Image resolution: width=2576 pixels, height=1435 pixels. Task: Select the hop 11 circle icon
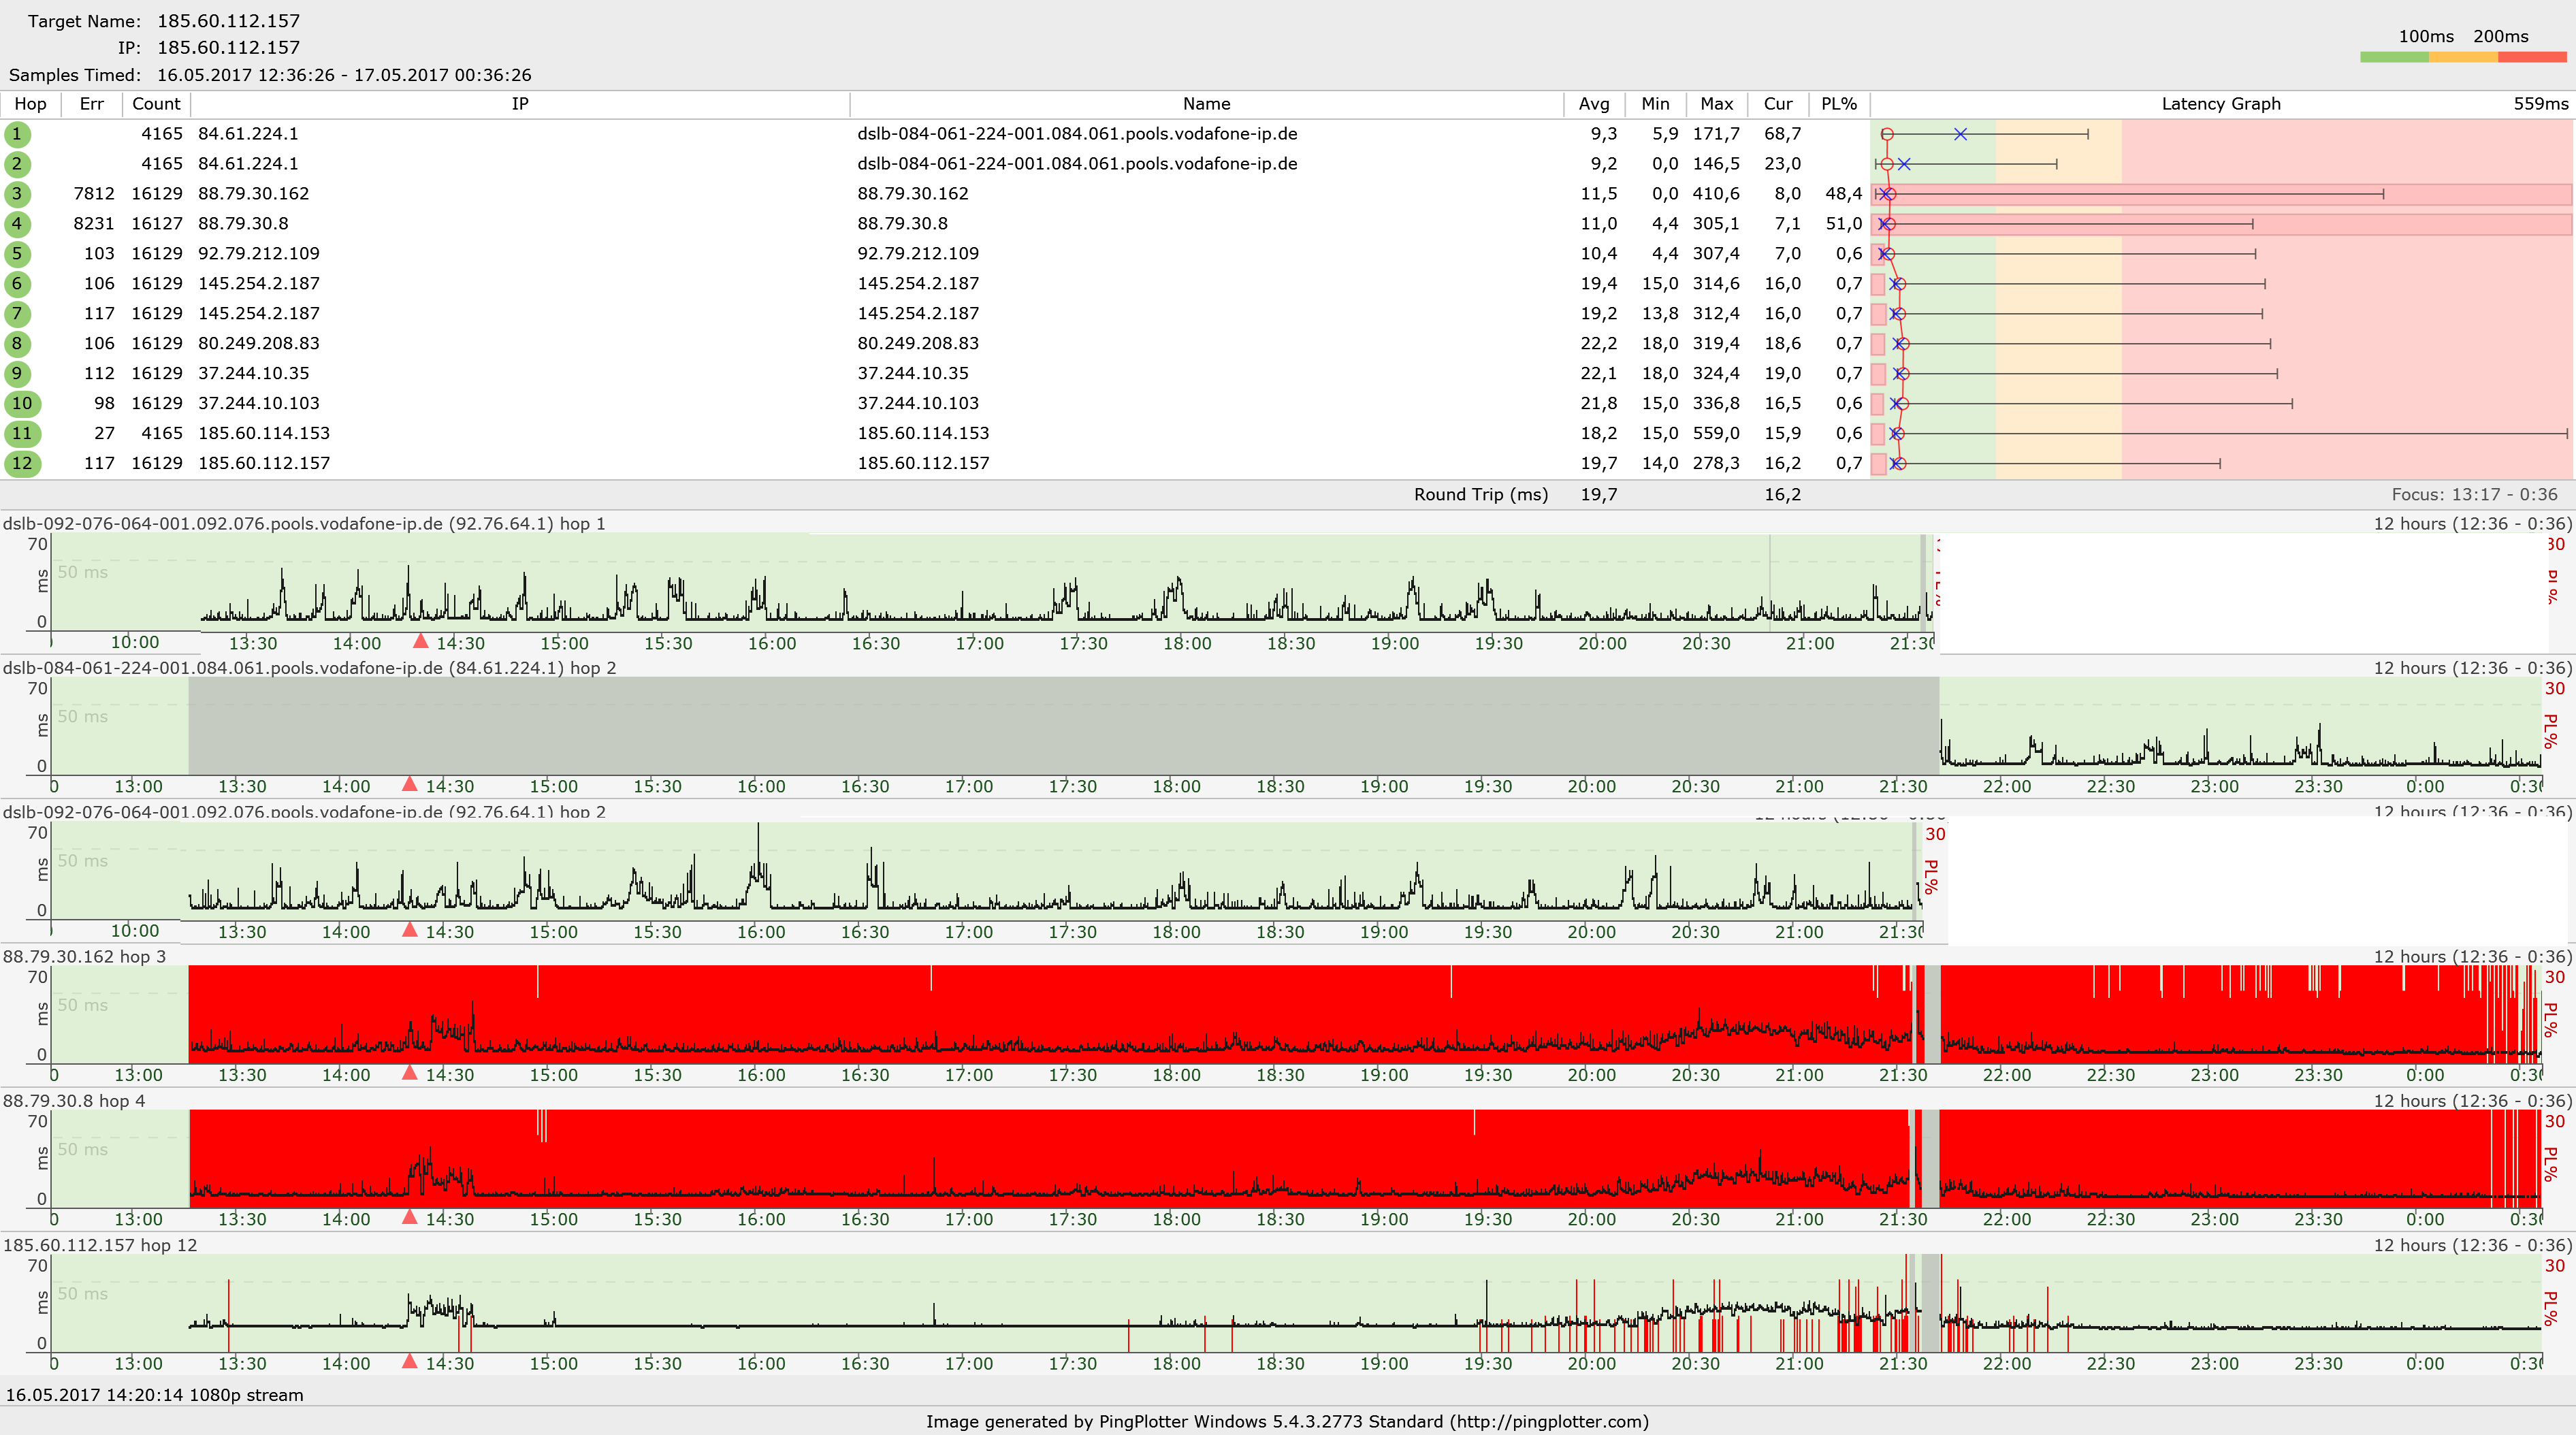[21, 433]
